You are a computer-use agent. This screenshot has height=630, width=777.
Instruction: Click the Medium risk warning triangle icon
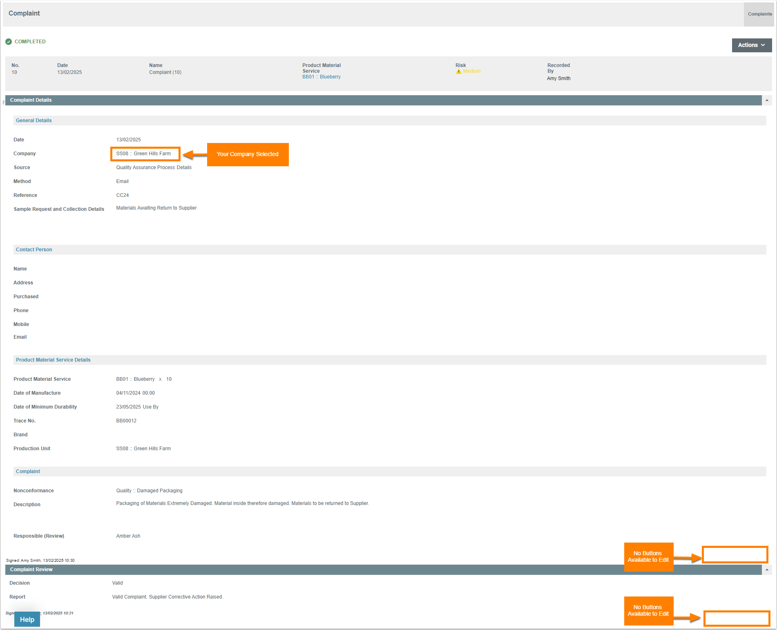point(459,71)
